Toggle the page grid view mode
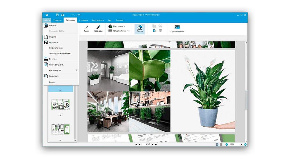Screen dimensions: 290x159 pos(221,144)
